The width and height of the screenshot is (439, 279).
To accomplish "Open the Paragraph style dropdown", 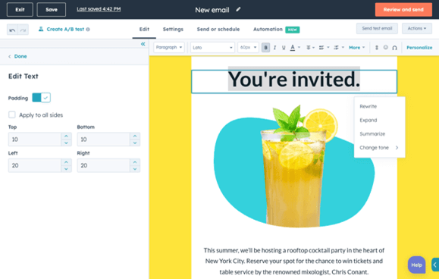I will tap(169, 47).
